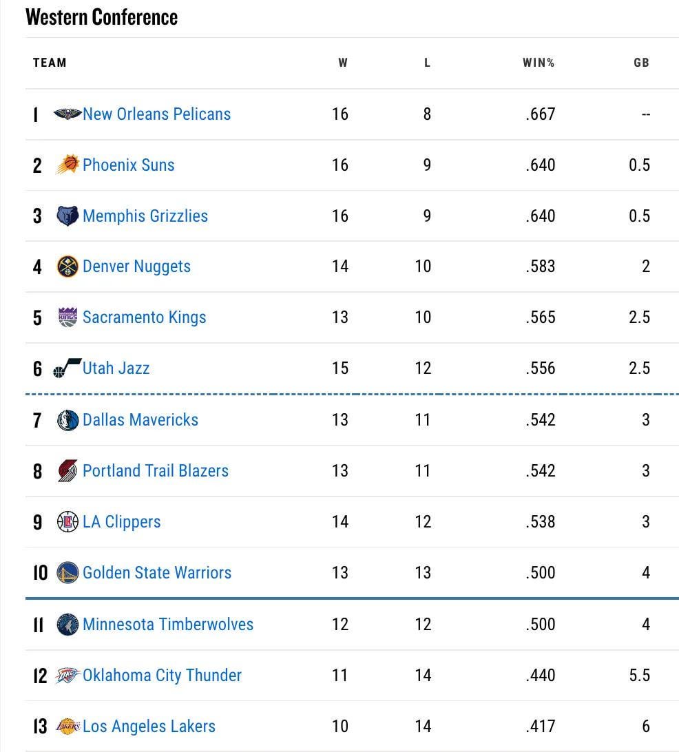Click the LA Clippers logo icon

[67, 521]
